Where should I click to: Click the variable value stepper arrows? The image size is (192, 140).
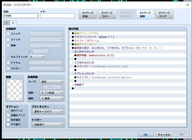point(49,51)
